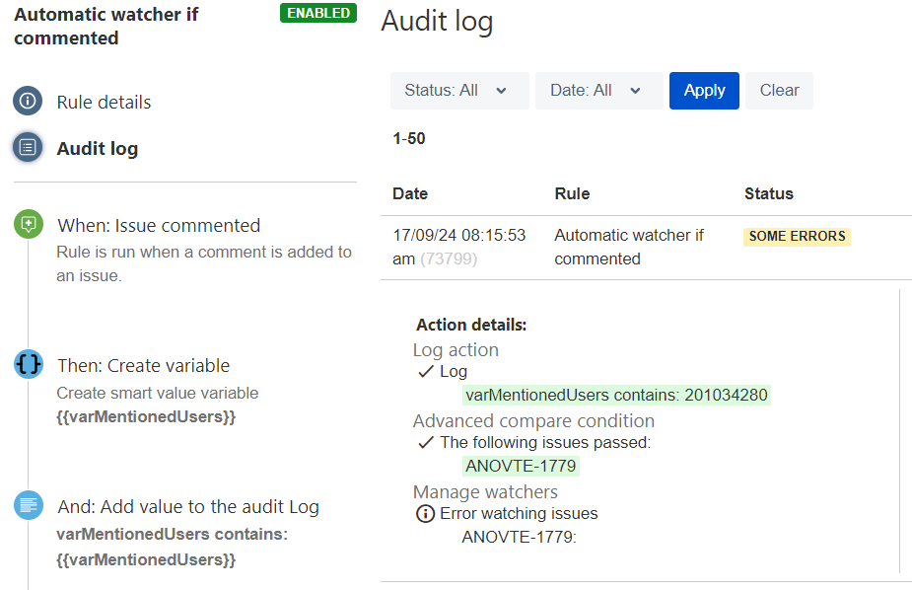Viewport: 912px width, 590px height.
Task: Click the Apply button
Action: [x=704, y=91]
